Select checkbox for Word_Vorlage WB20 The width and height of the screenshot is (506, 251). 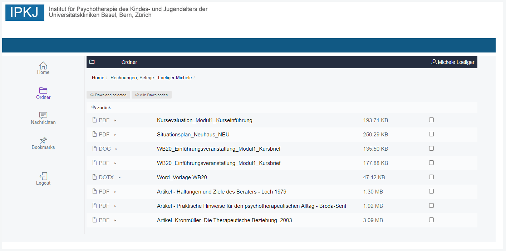point(431,177)
